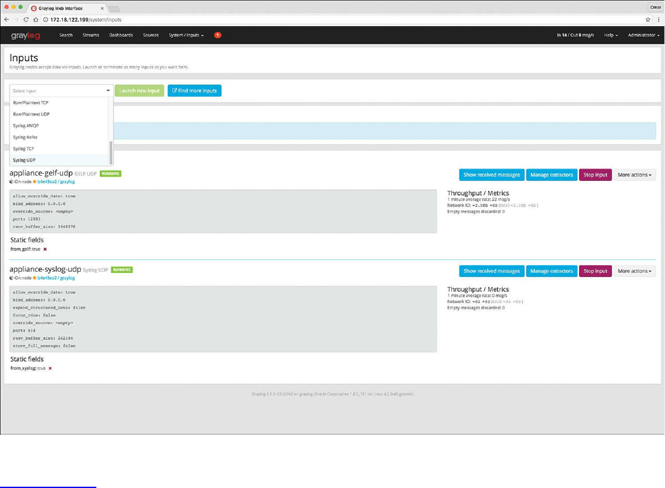Image resolution: width=665 pixels, height=488 pixels.
Task: Choose Raw/Plaintext TCP from list
Action: pos(59,102)
